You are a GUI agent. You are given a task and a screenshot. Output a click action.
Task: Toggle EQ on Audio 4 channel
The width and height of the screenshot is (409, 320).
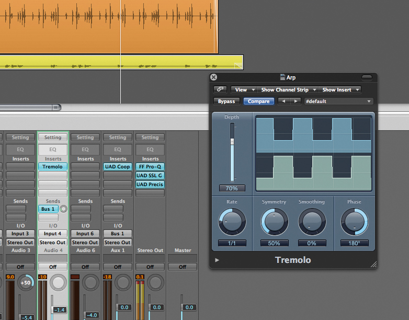(x=53, y=150)
